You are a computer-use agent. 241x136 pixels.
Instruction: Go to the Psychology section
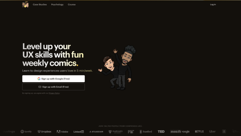pyautogui.click(x=57, y=4)
